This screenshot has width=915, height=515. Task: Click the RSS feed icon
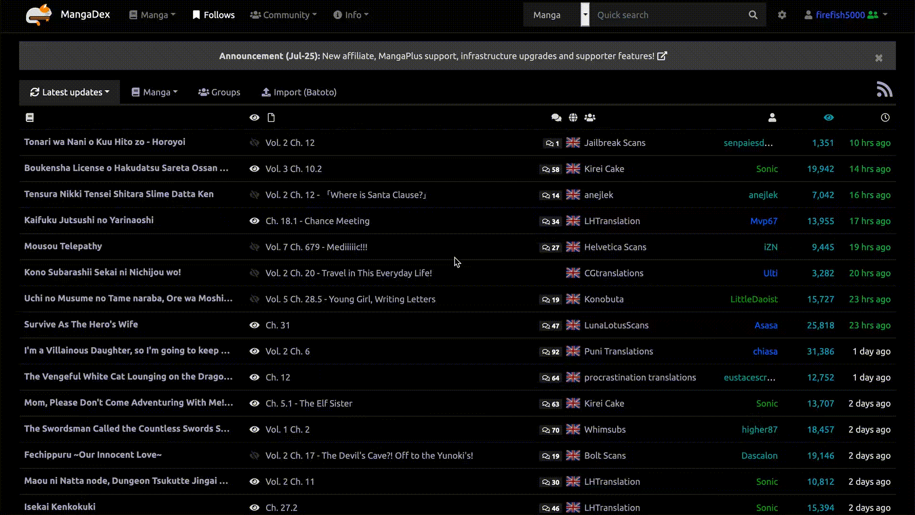pos(884,90)
